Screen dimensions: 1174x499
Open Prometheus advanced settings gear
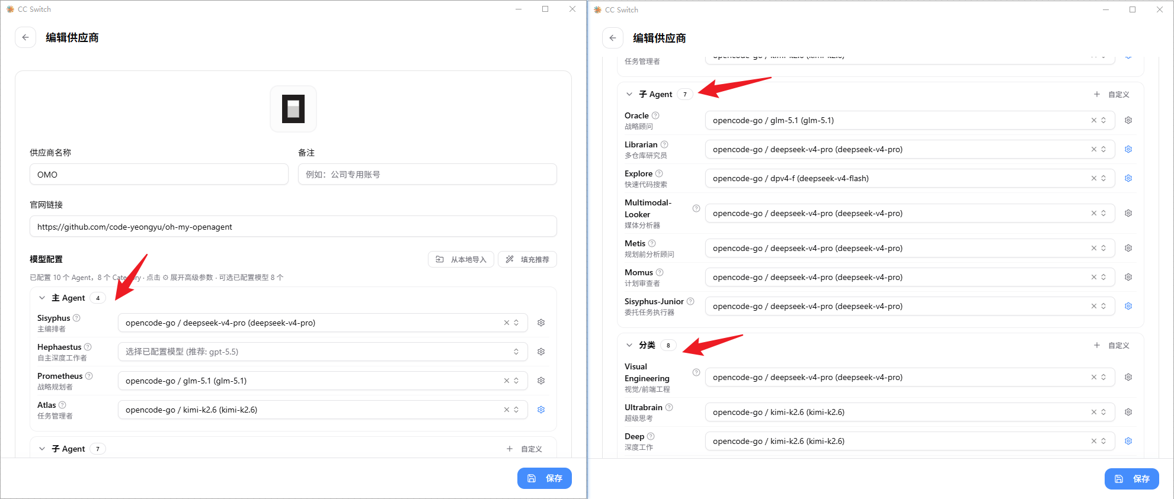pos(541,381)
